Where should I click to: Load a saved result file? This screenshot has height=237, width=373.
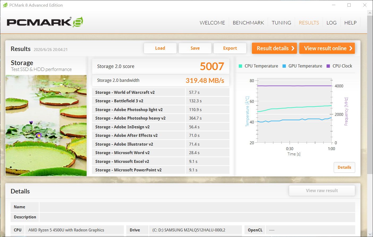coord(160,48)
